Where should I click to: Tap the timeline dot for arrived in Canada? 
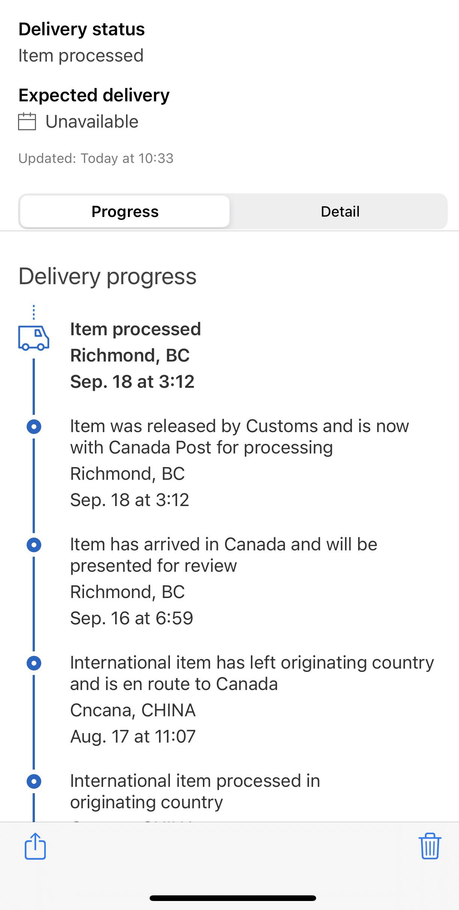[34, 545]
